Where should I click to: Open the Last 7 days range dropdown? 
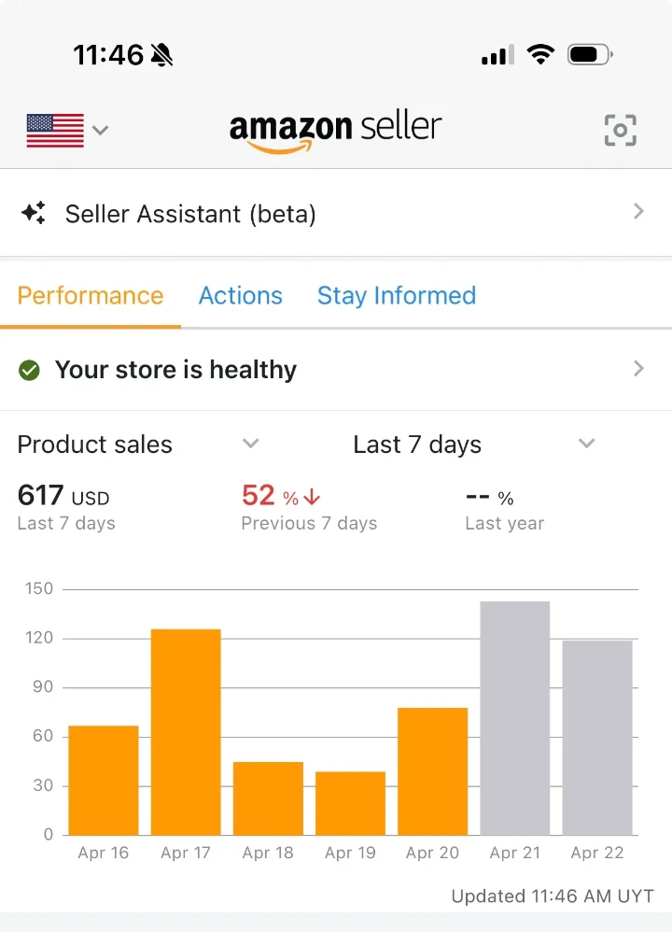[473, 444]
